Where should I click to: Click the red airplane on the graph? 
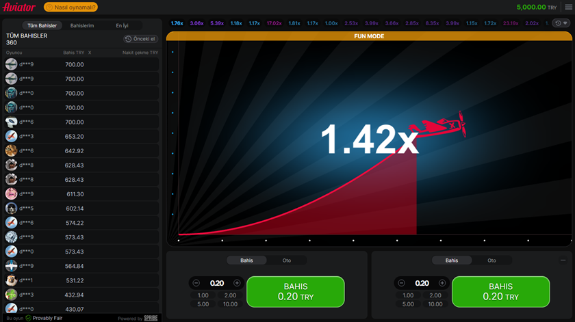click(438, 125)
